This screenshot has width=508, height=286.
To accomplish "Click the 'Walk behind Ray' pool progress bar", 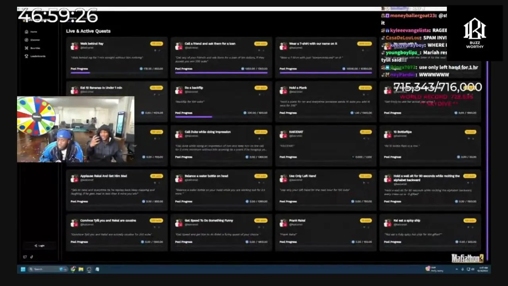I will pos(117,73).
